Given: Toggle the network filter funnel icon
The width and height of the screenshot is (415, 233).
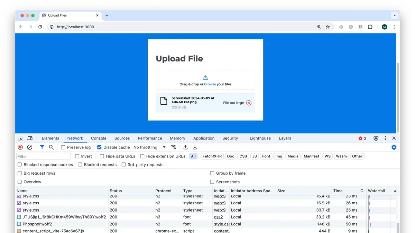Looking at the screenshot, I should tap(42, 147).
